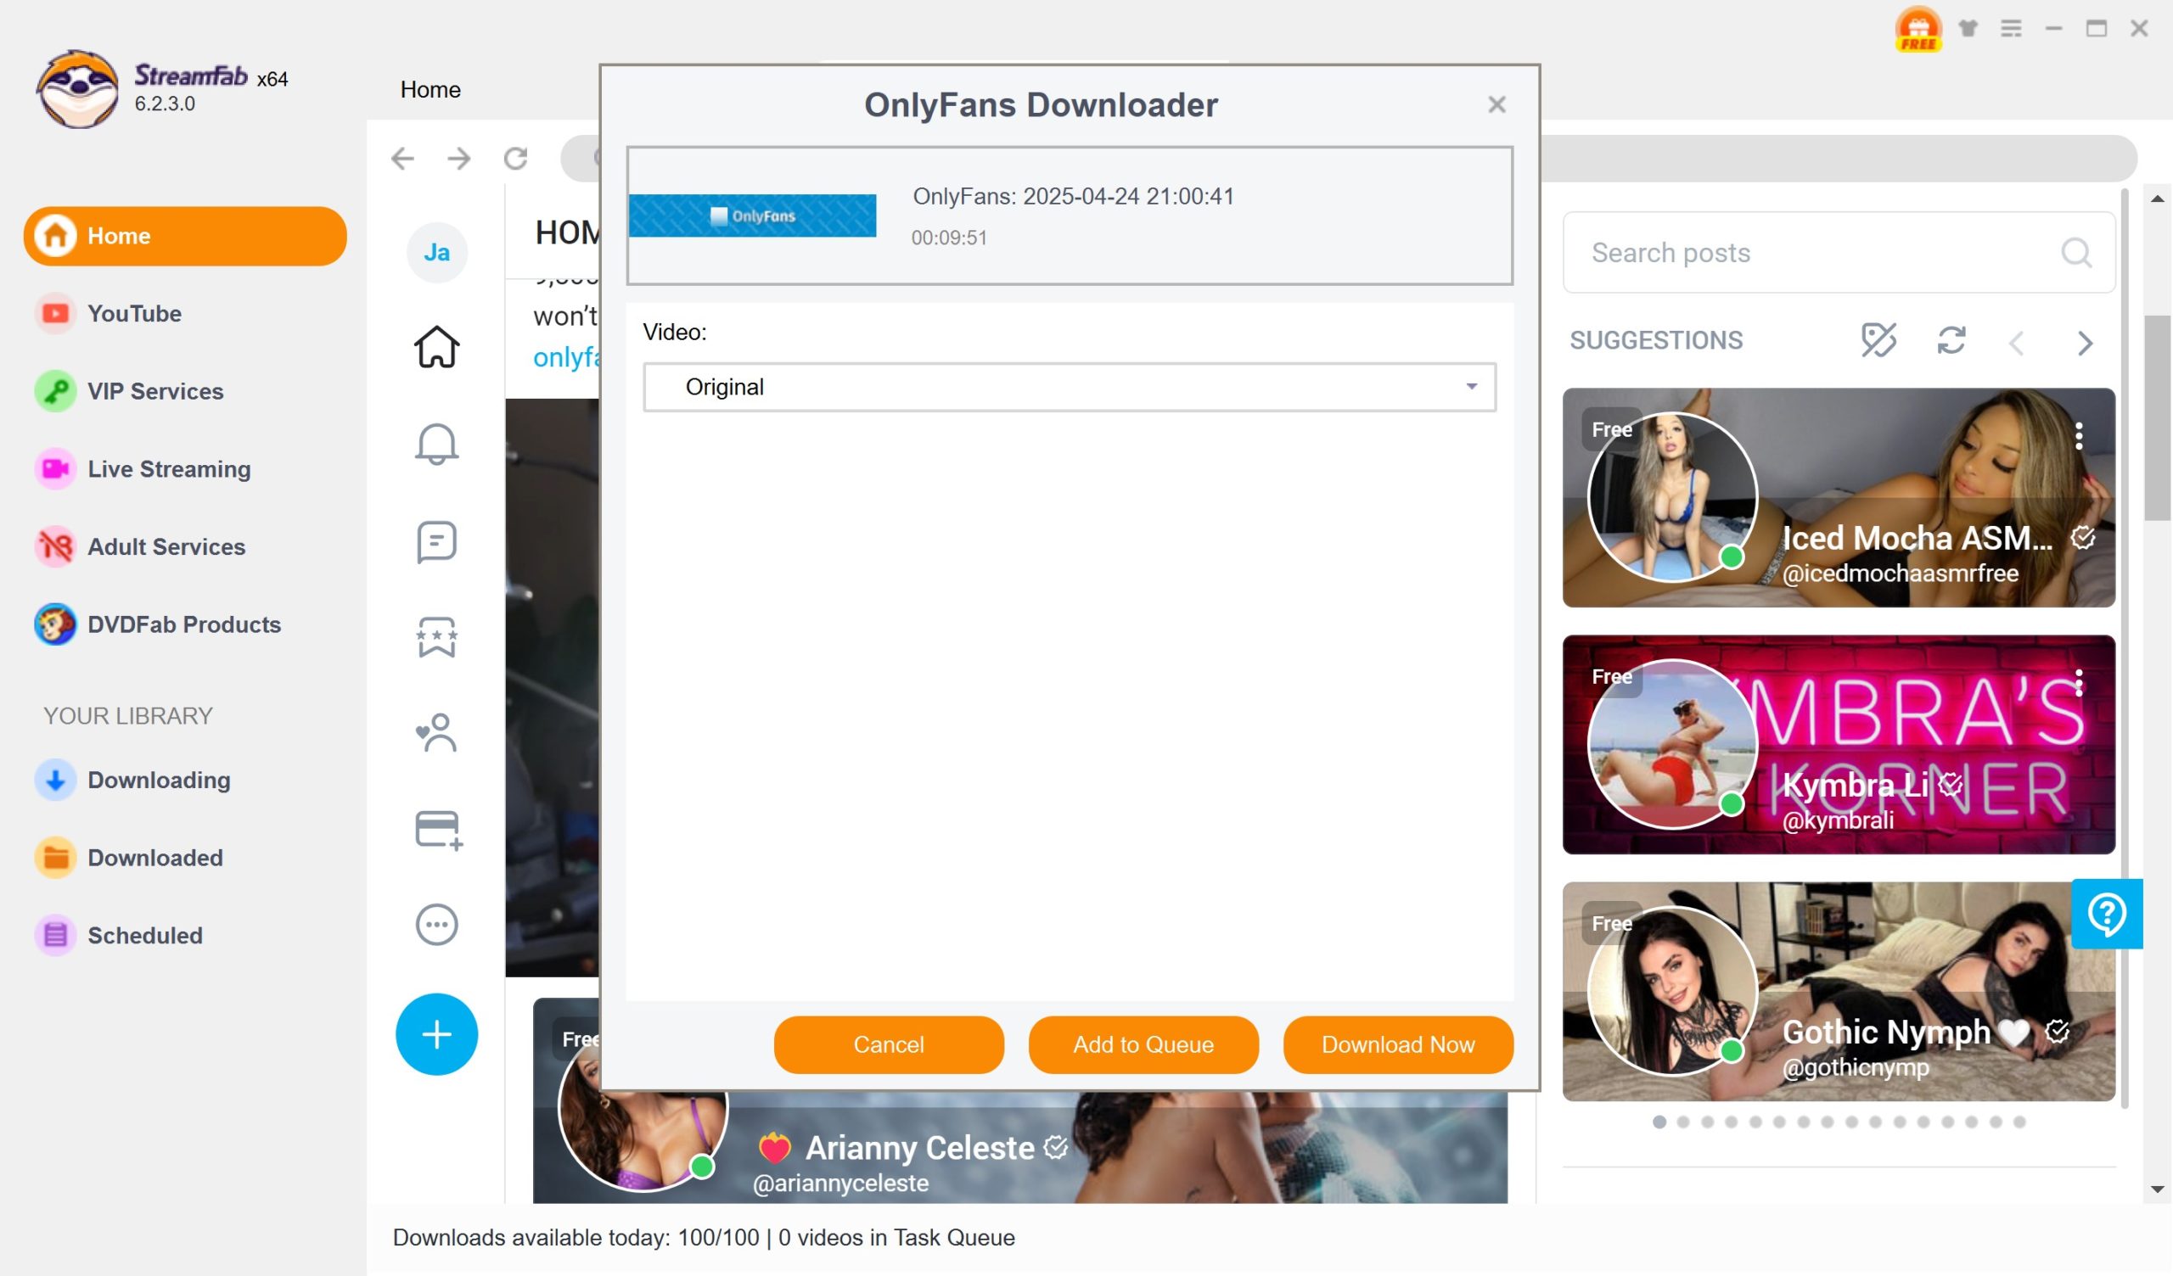Viewport: 2173px width, 1276px height.
Task: Open the Kymbra Li suggestion card
Action: (1839, 745)
